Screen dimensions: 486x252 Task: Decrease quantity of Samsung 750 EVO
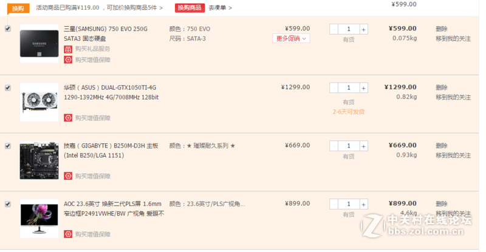click(334, 29)
